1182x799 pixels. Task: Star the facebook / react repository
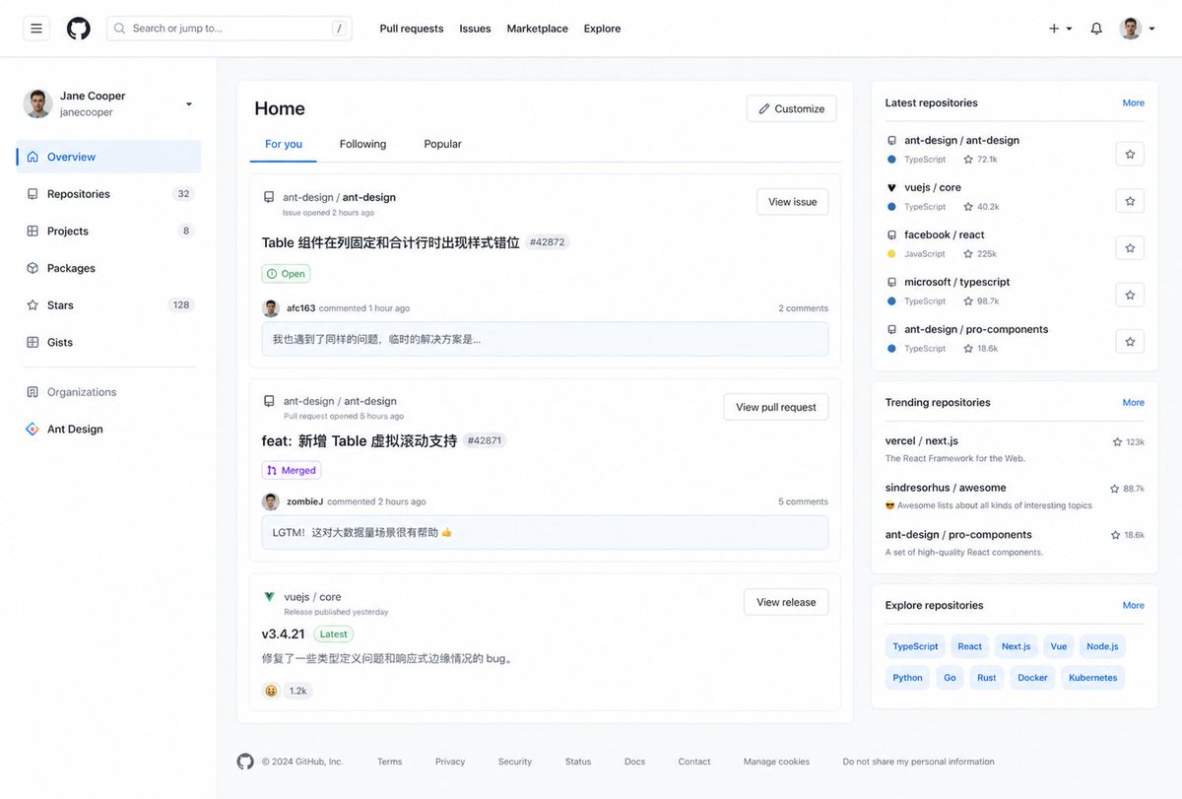pyautogui.click(x=1130, y=248)
